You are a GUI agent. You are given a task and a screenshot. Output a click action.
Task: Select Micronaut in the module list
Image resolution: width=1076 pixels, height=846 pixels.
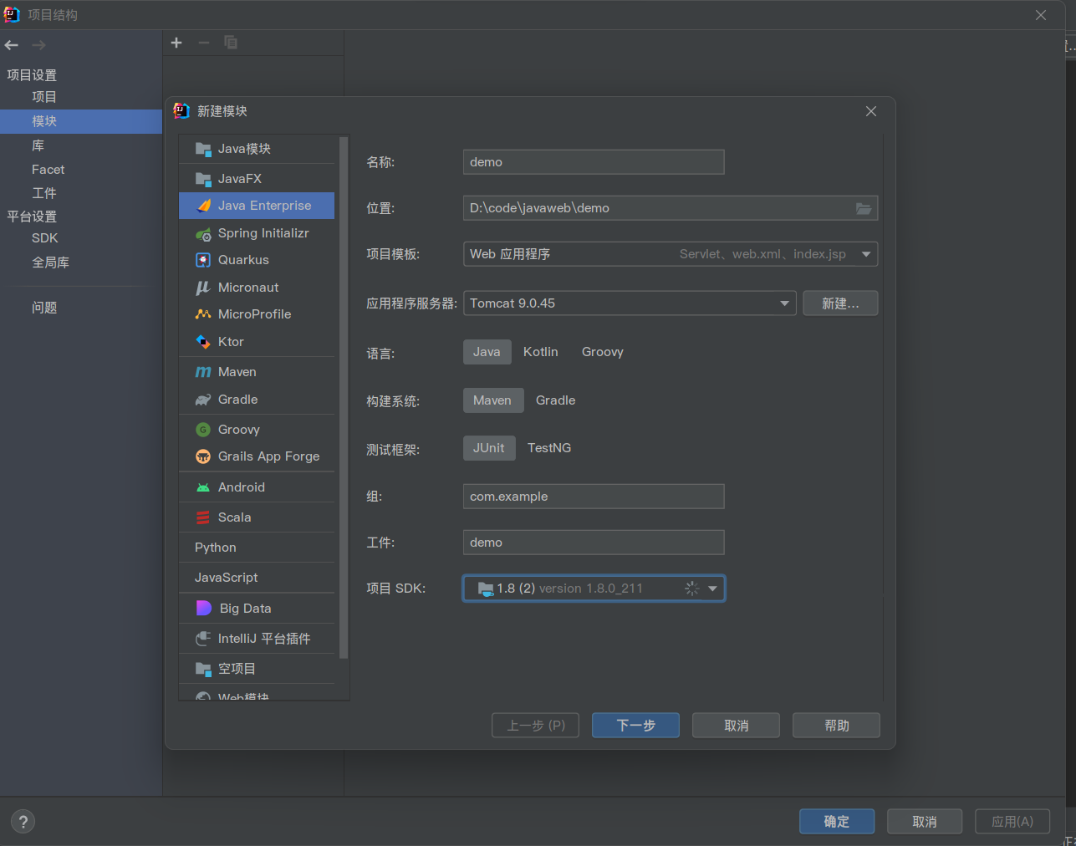pos(247,288)
